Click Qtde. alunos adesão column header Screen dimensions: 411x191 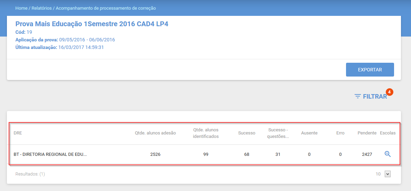coord(156,133)
